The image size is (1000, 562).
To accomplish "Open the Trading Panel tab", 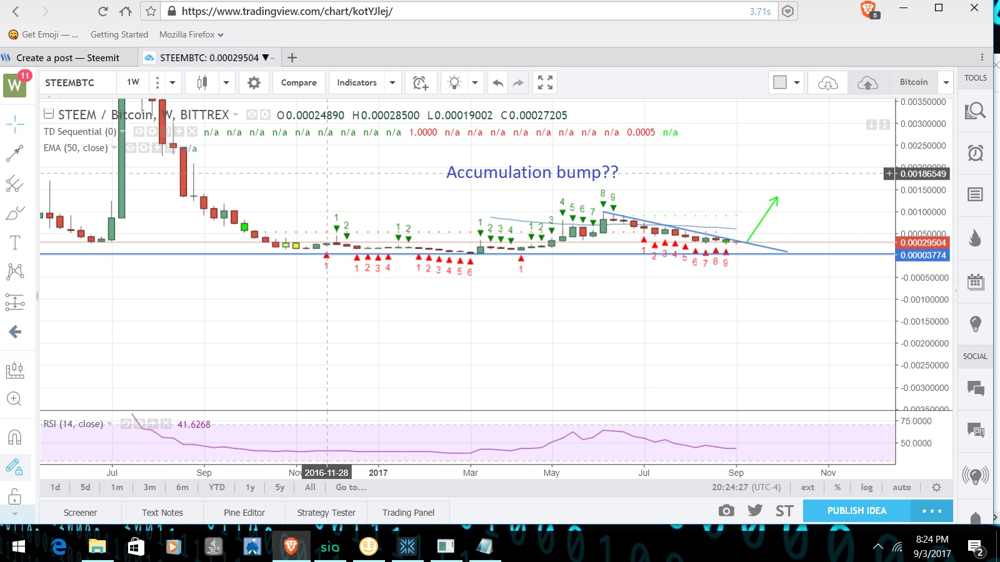I will coord(408,513).
